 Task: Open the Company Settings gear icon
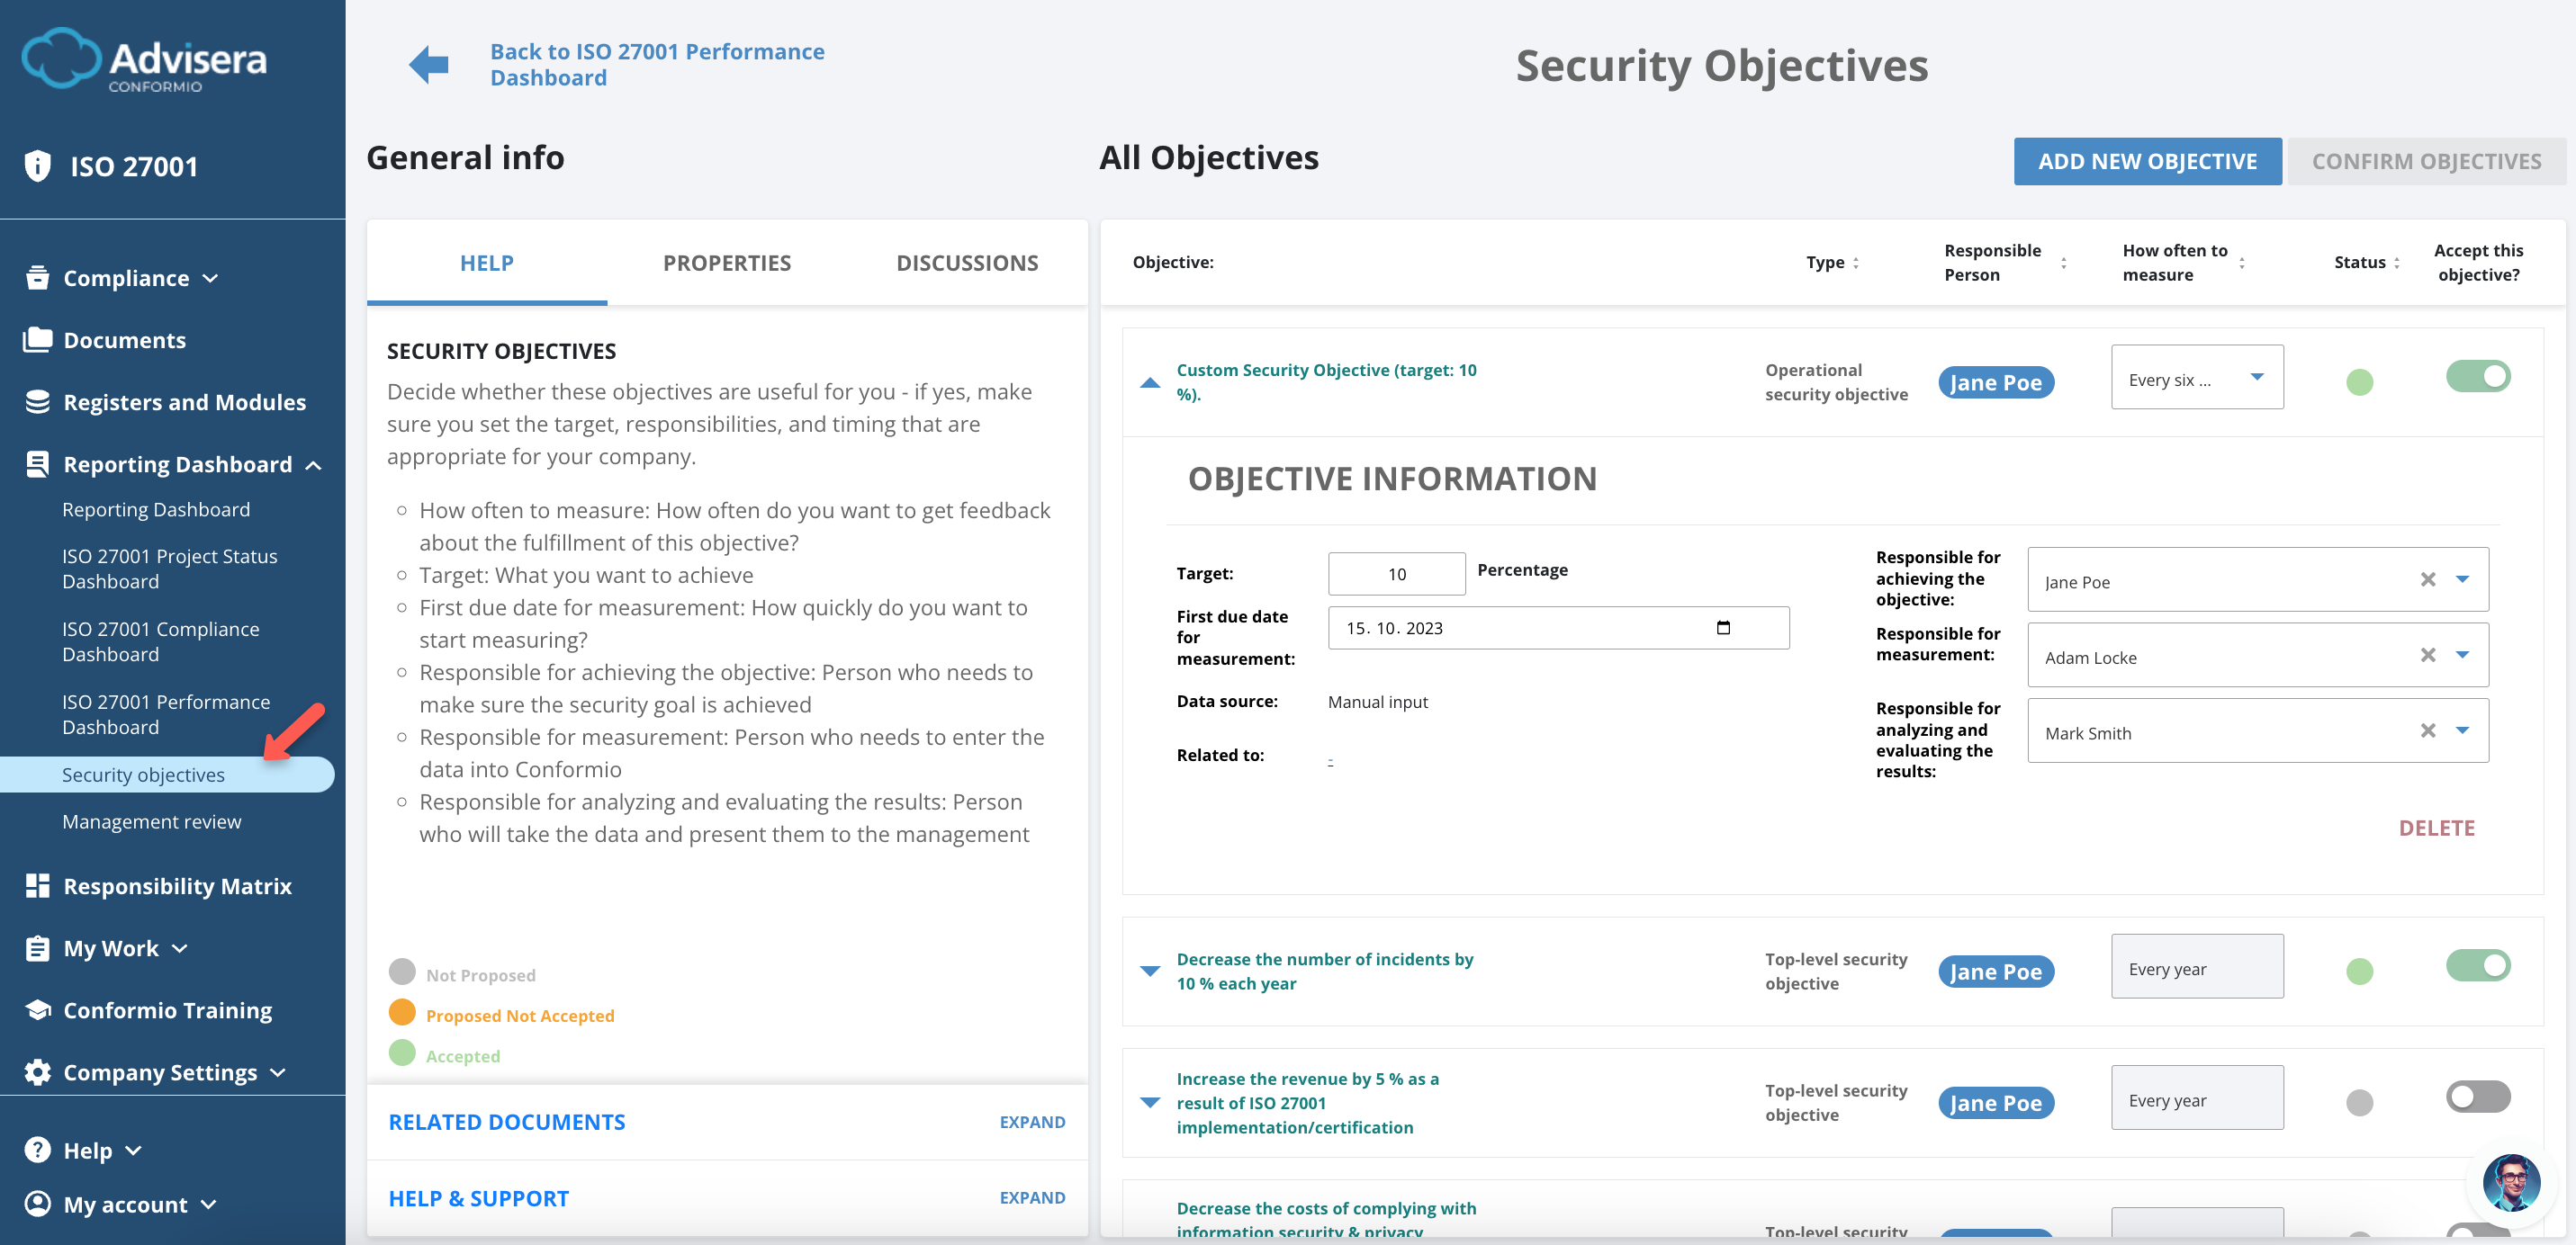[37, 1072]
